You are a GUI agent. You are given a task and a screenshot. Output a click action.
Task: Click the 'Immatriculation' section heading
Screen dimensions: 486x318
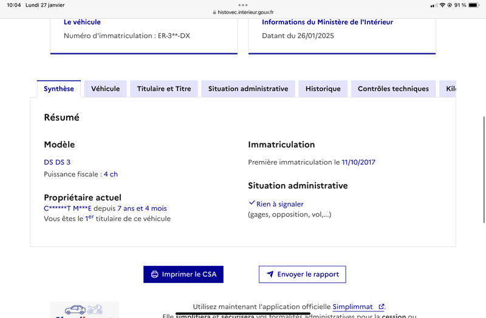coord(281,145)
